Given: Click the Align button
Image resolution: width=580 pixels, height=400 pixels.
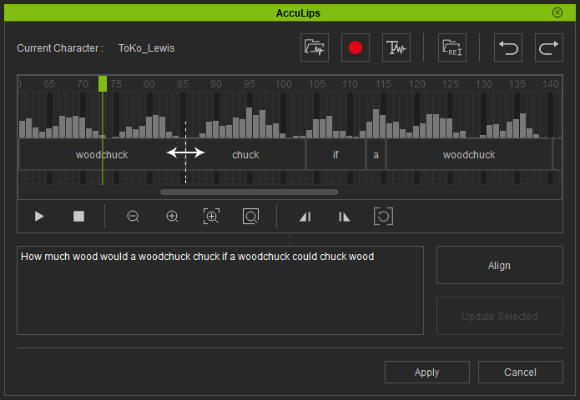Looking at the screenshot, I should click(498, 266).
